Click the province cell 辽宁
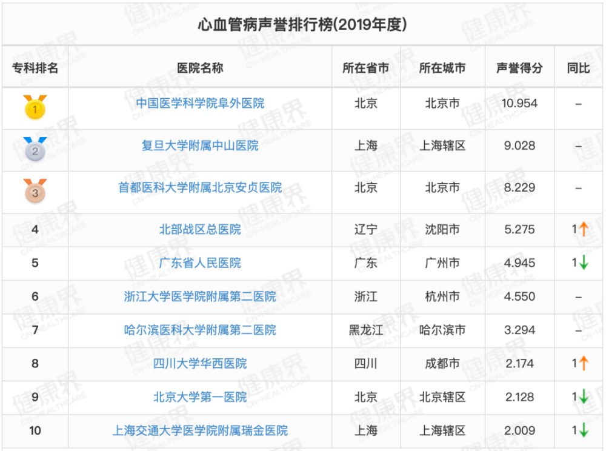The image size is (606, 451). (365, 229)
